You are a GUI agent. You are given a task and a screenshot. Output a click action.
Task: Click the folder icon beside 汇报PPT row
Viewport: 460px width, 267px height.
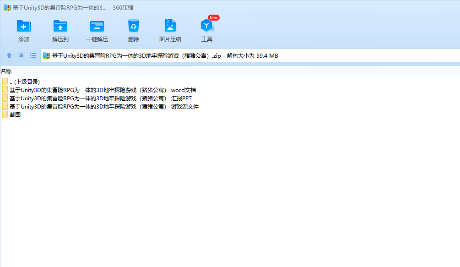tap(5, 98)
